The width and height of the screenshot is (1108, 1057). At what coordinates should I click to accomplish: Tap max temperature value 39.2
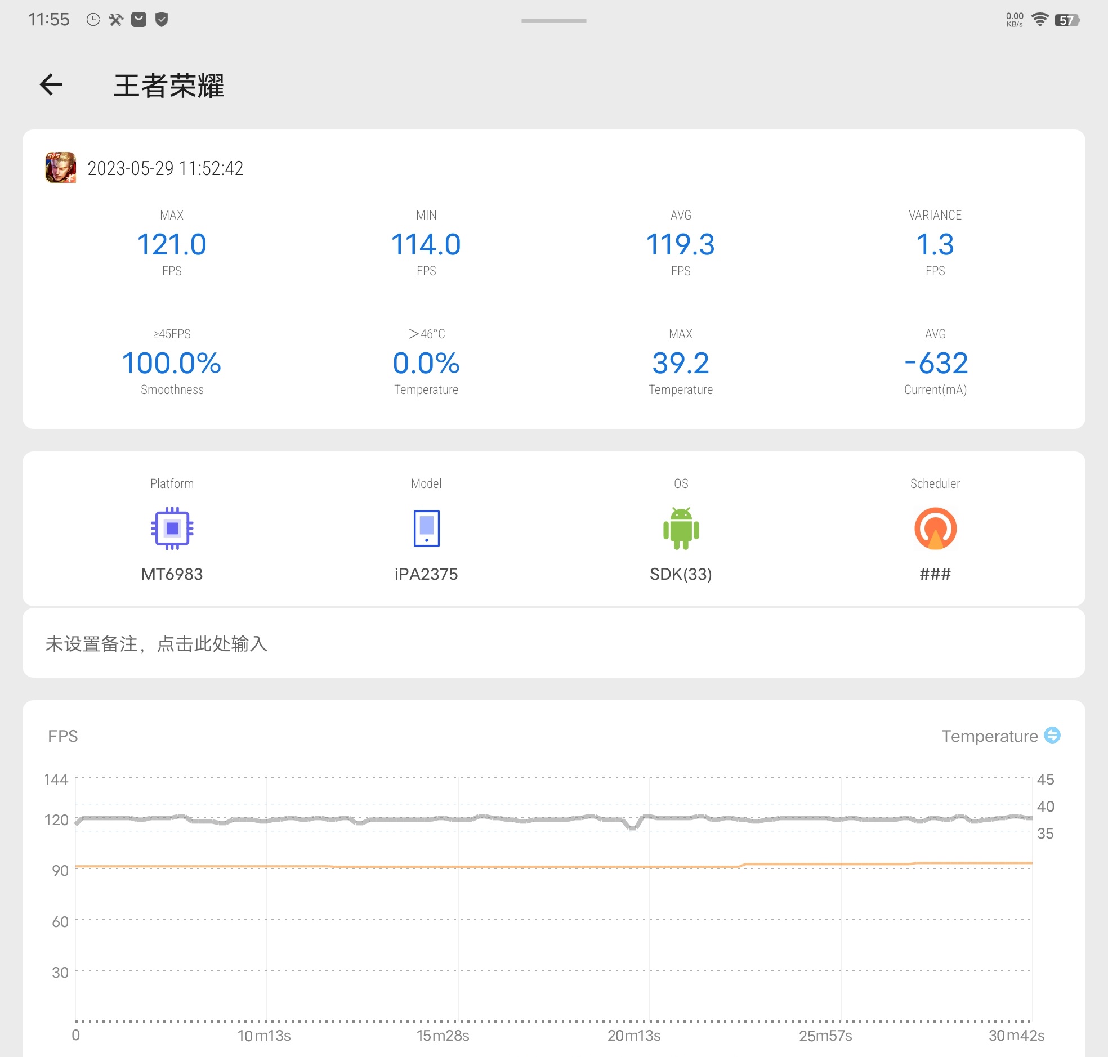(681, 363)
